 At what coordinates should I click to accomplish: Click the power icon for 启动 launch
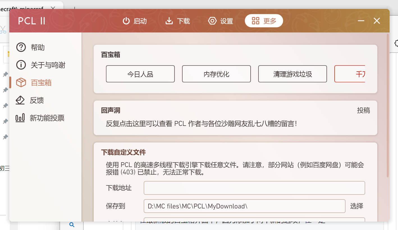click(126, 21)
